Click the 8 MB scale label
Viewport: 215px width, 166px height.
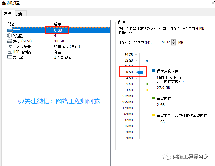click(x=129, y=132)
